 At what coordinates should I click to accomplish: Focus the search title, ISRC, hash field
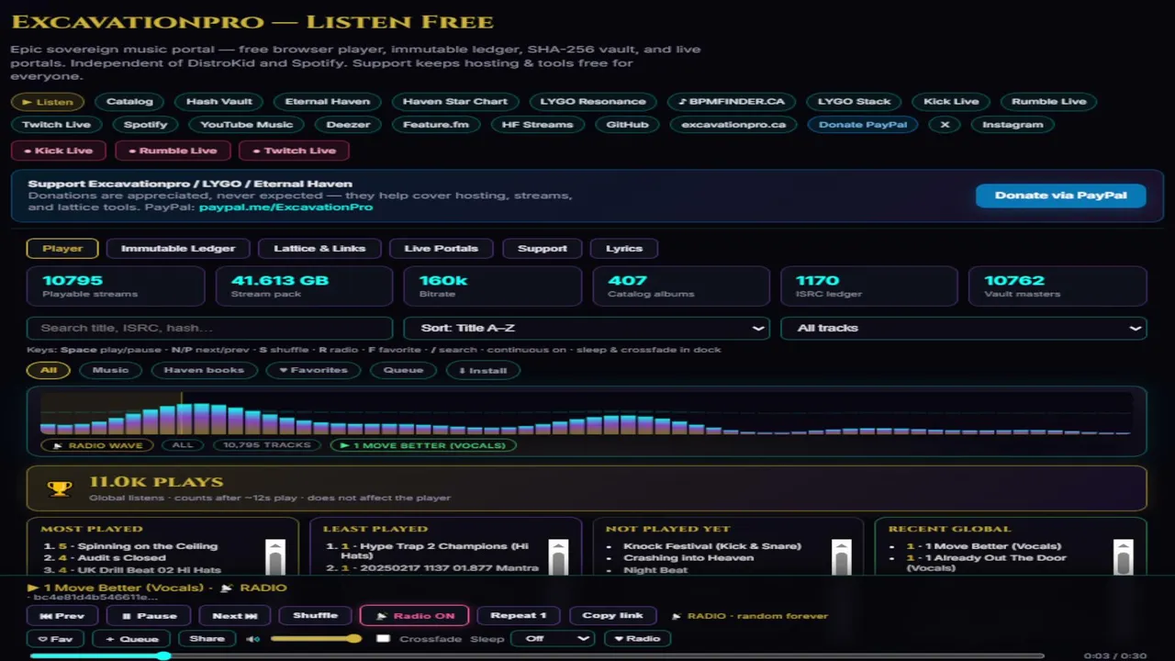tap(210, 329)
